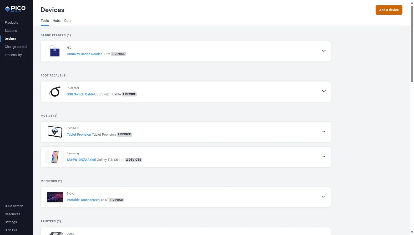Open the Eyoyo Portable Touchscreen thumbnail
Image resolution: width=414 pixels, height=235 pixels.
click(55, 197)
